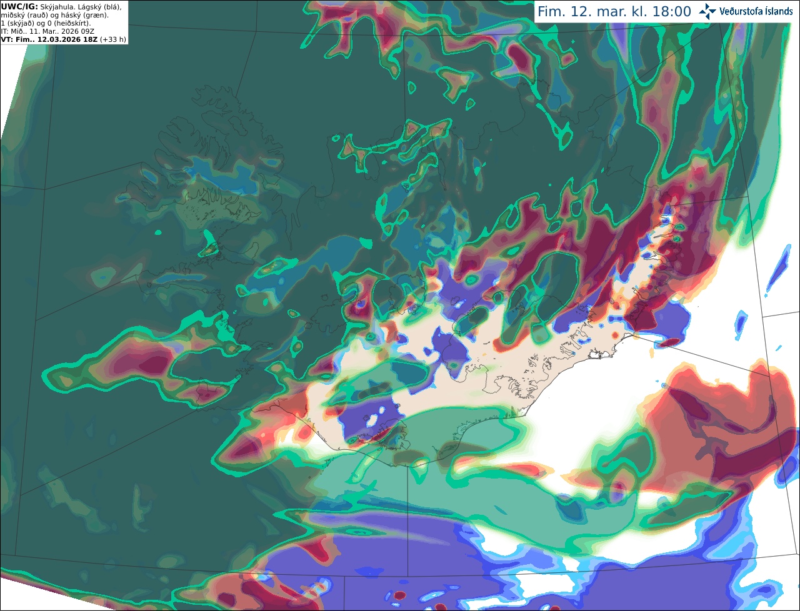This screenshot has height=611, width=800.
Task: Click the Veðurstofa Íslands logo icon
Action: point(707,11)
